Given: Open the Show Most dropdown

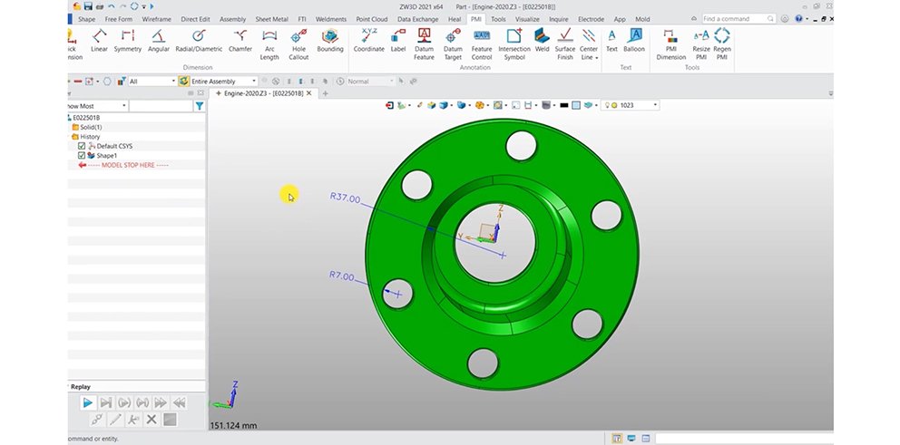Looking at the screenshot, I should 95,106.
